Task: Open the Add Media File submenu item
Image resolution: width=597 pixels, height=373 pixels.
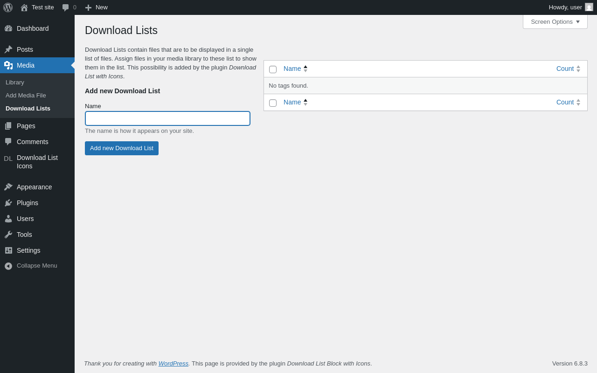Action: 26,96
